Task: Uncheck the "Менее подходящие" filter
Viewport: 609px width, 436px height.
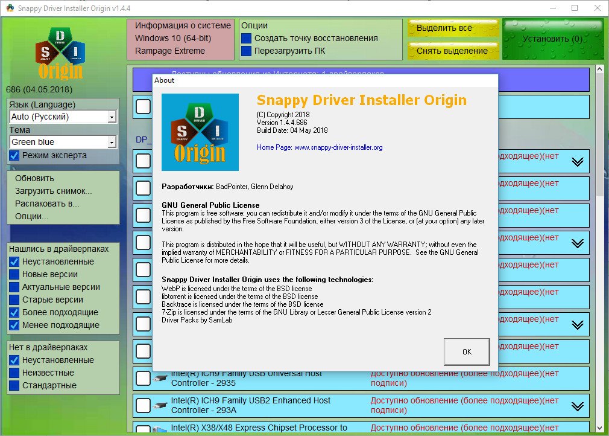Action: tap(14, 325)
